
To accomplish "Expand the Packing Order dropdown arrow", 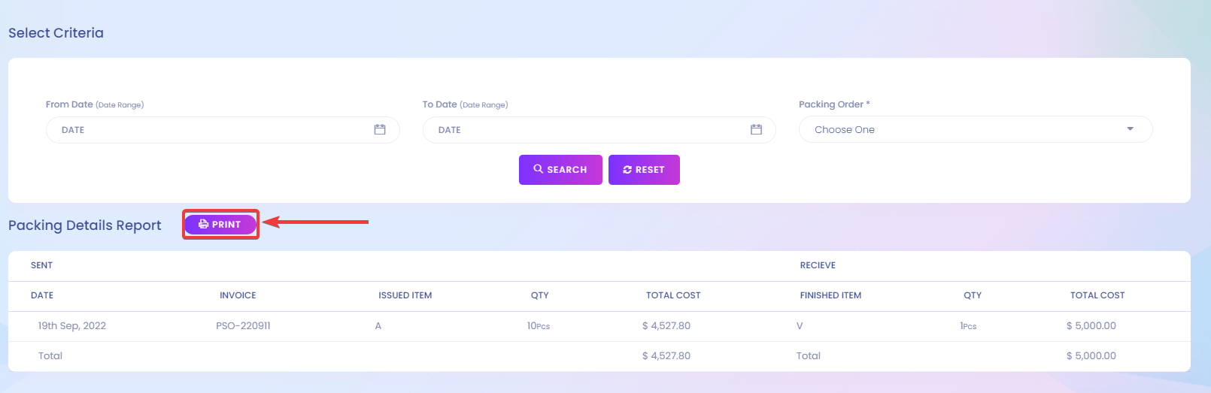I will (x=1130, y=129).
